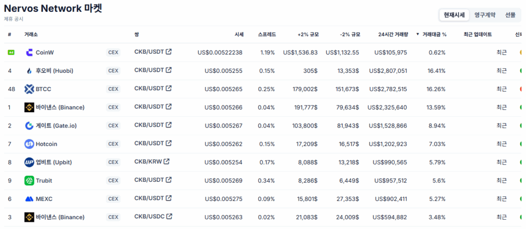Click the CEX tag in Upbit row
The height and width of the screenshot is (229, 526).
(x=113, y=162)
